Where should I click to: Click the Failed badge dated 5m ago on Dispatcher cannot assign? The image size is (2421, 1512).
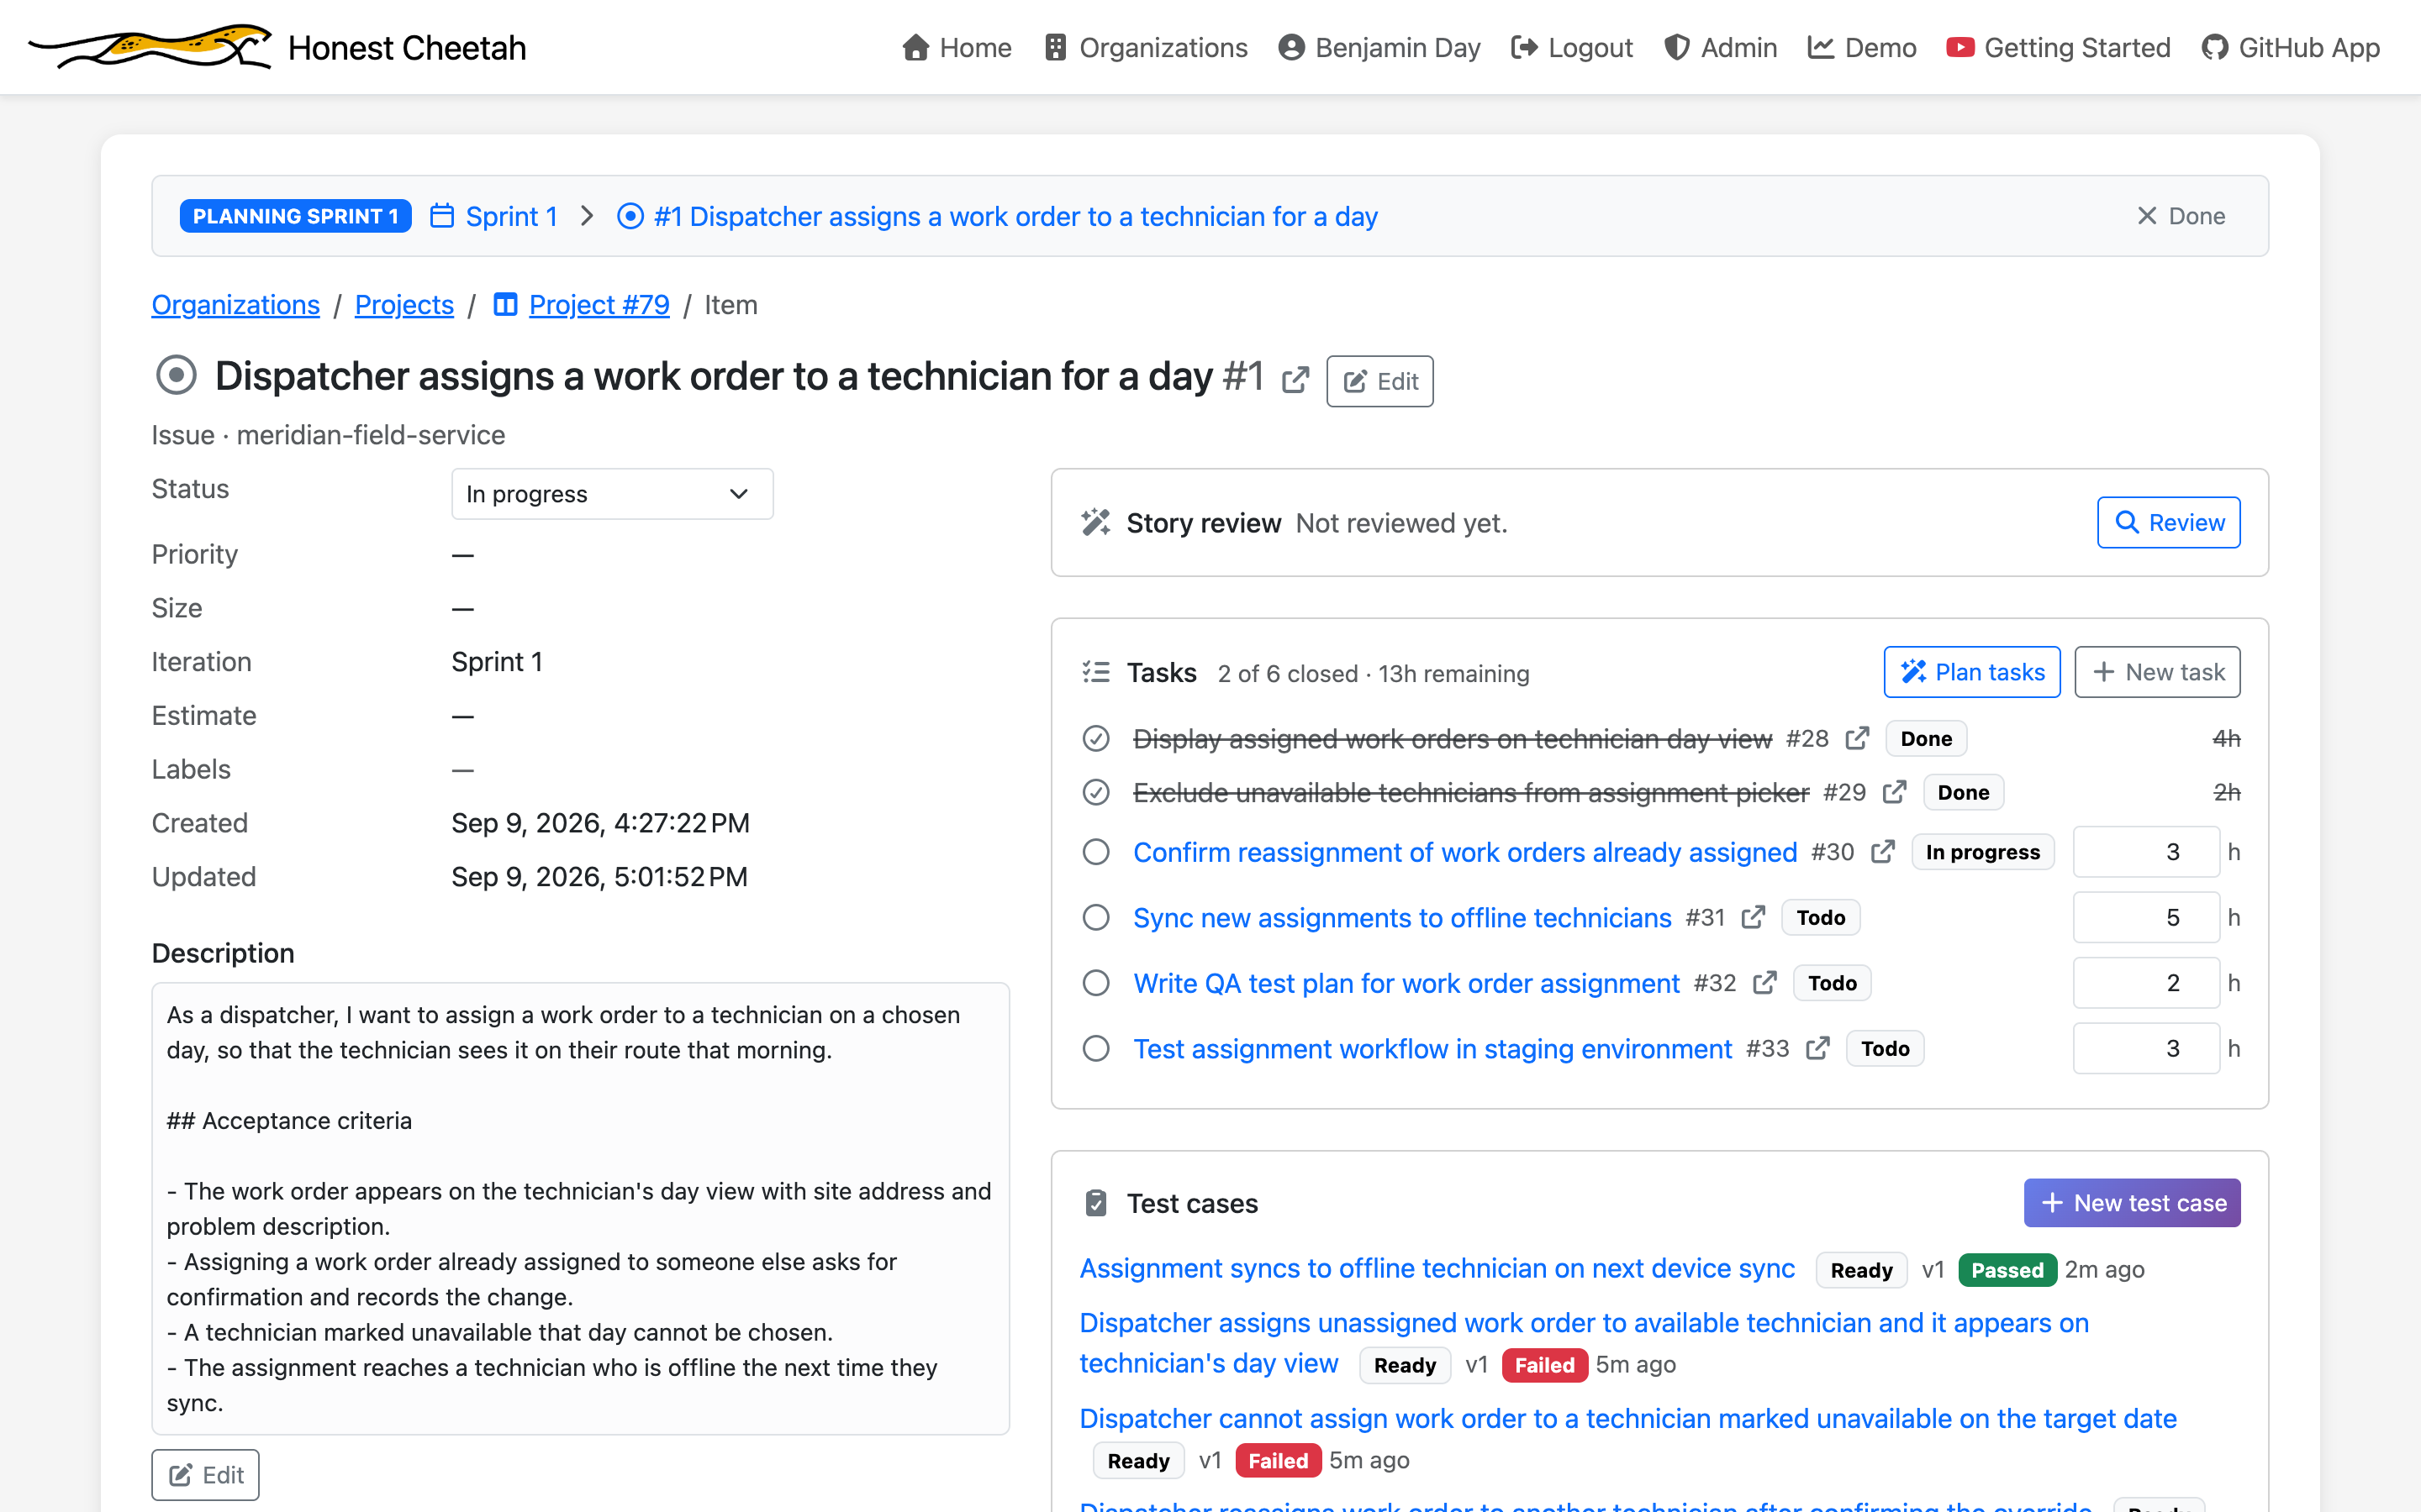(x=1278, y=1460)
